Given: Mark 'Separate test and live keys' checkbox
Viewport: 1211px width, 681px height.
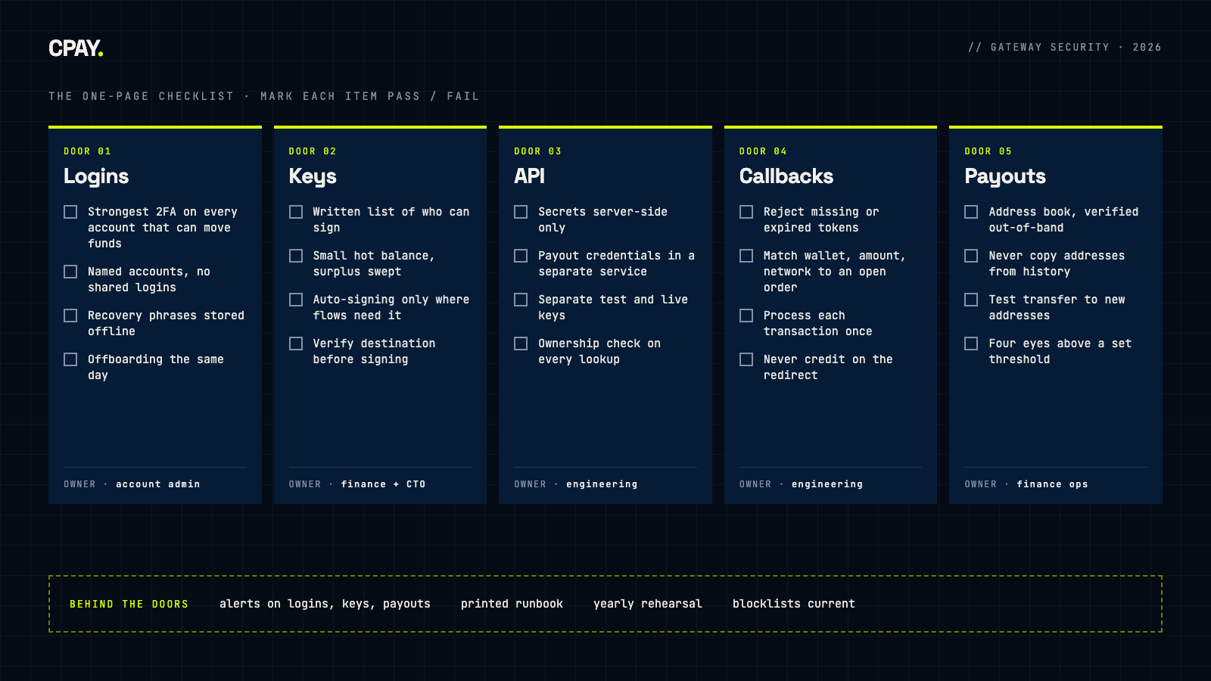Looking at the screenshot, I should pyautogui.click(x=521, y=300).
